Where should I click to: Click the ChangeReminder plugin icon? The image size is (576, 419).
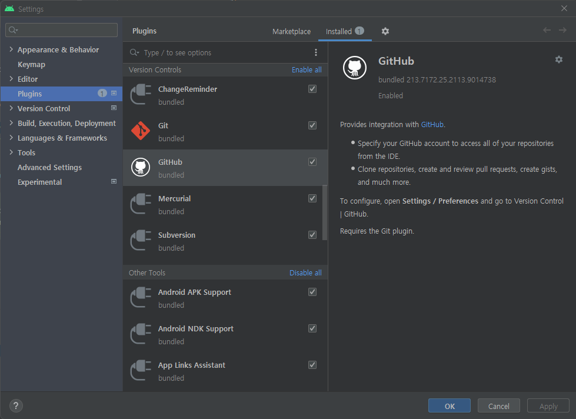click(141, 95)
